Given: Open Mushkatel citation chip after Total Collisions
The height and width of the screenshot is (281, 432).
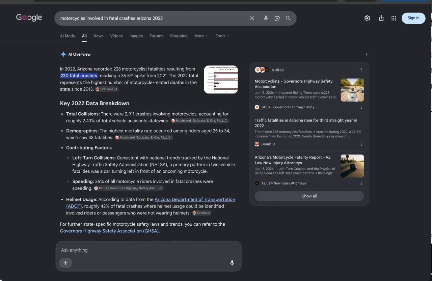Looking at the screenshot, I should (200, 121).
